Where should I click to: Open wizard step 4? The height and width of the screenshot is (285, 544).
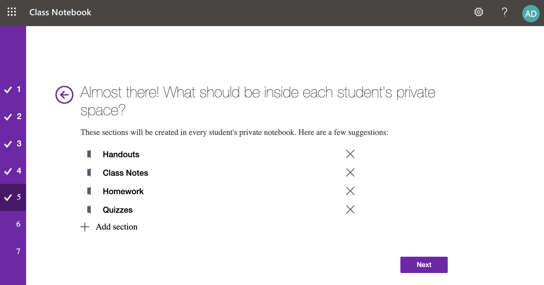(x=13, y=171)
